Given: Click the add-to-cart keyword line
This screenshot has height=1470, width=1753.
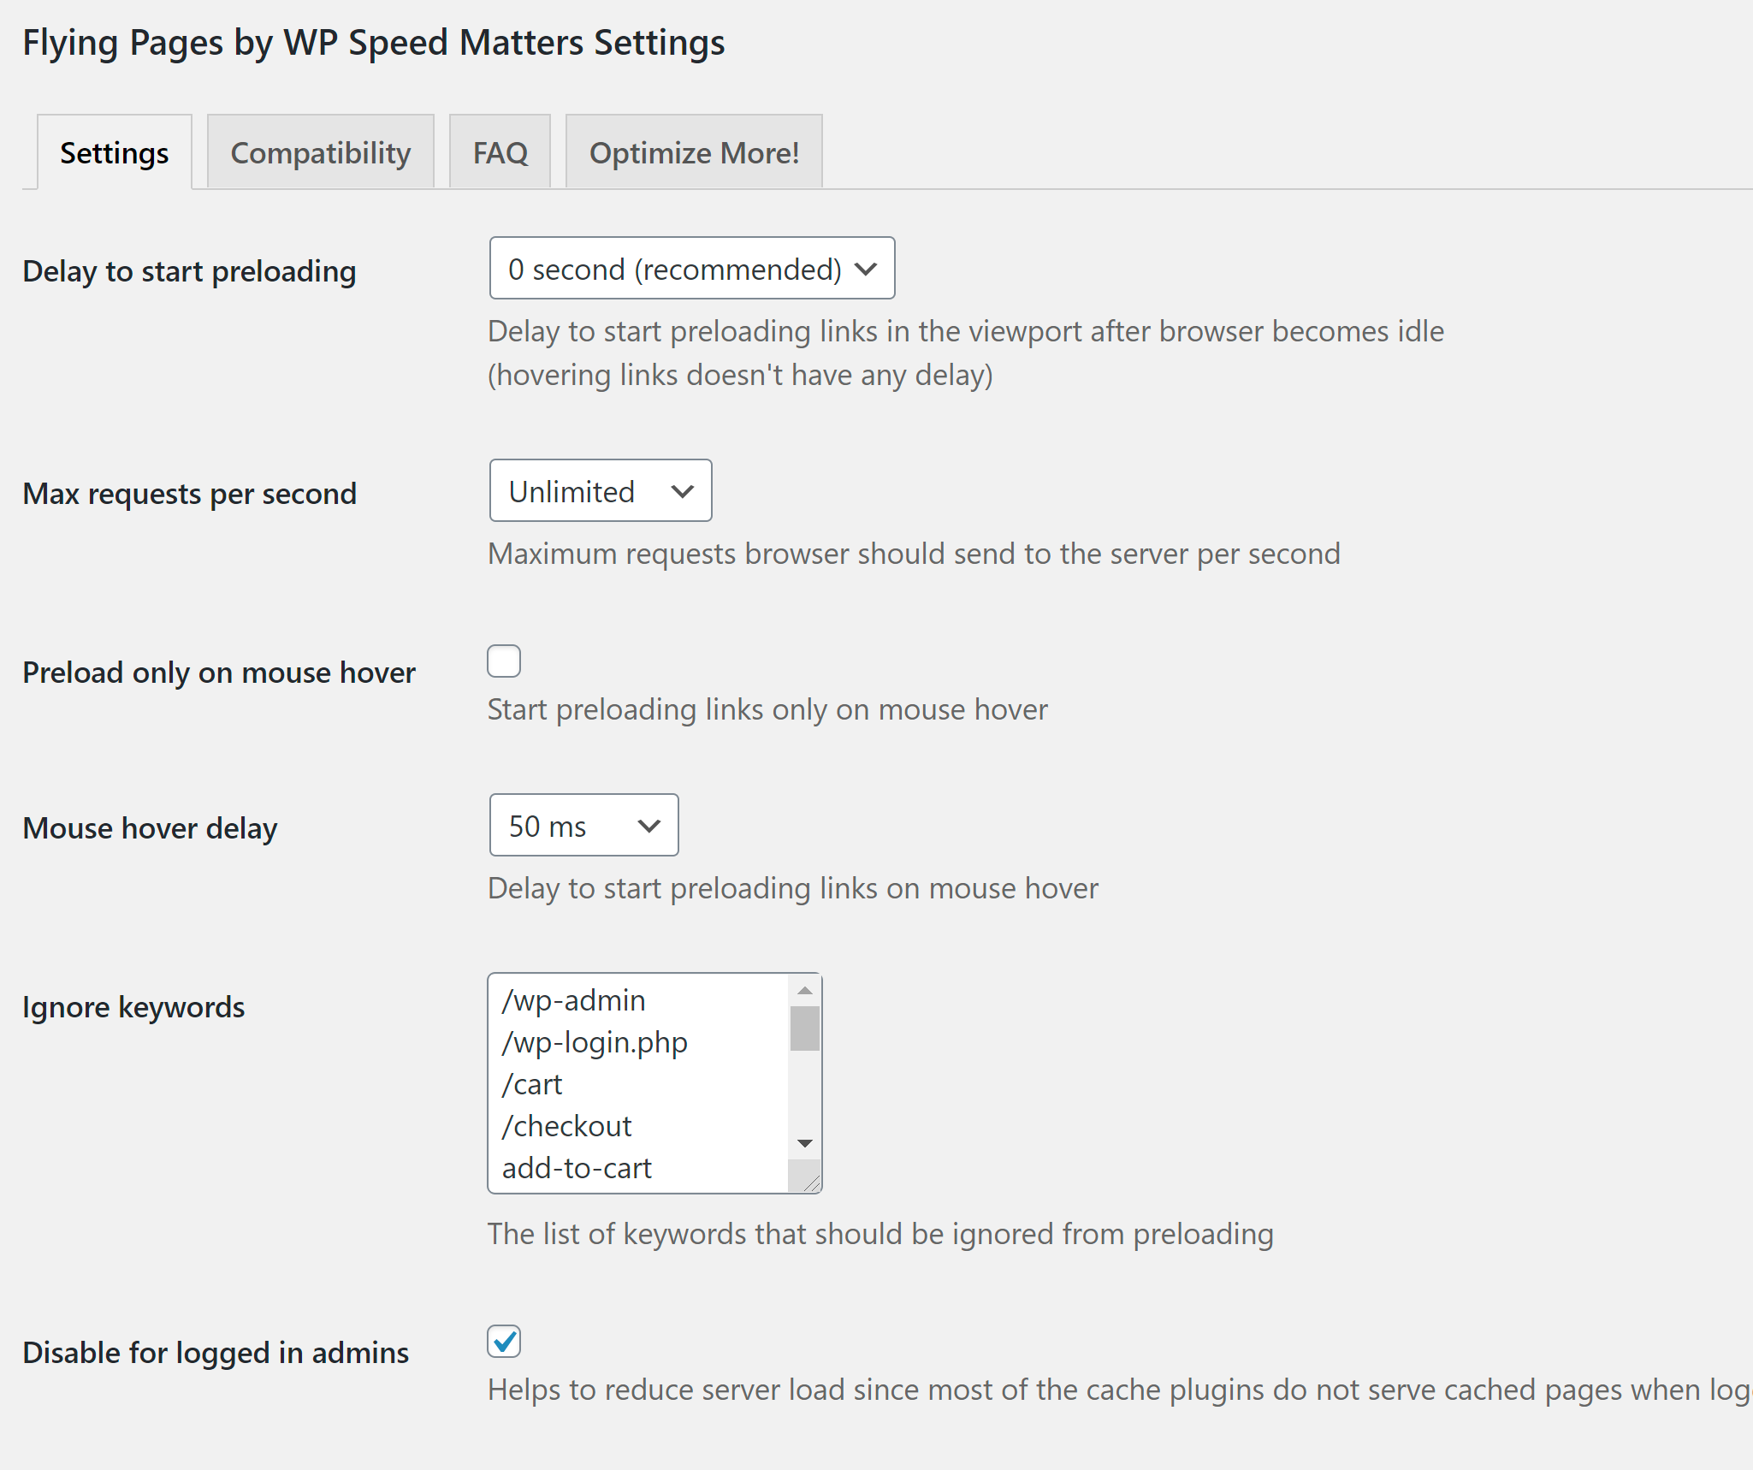Looking at the screenshot, I should [x=577, y=1168].
